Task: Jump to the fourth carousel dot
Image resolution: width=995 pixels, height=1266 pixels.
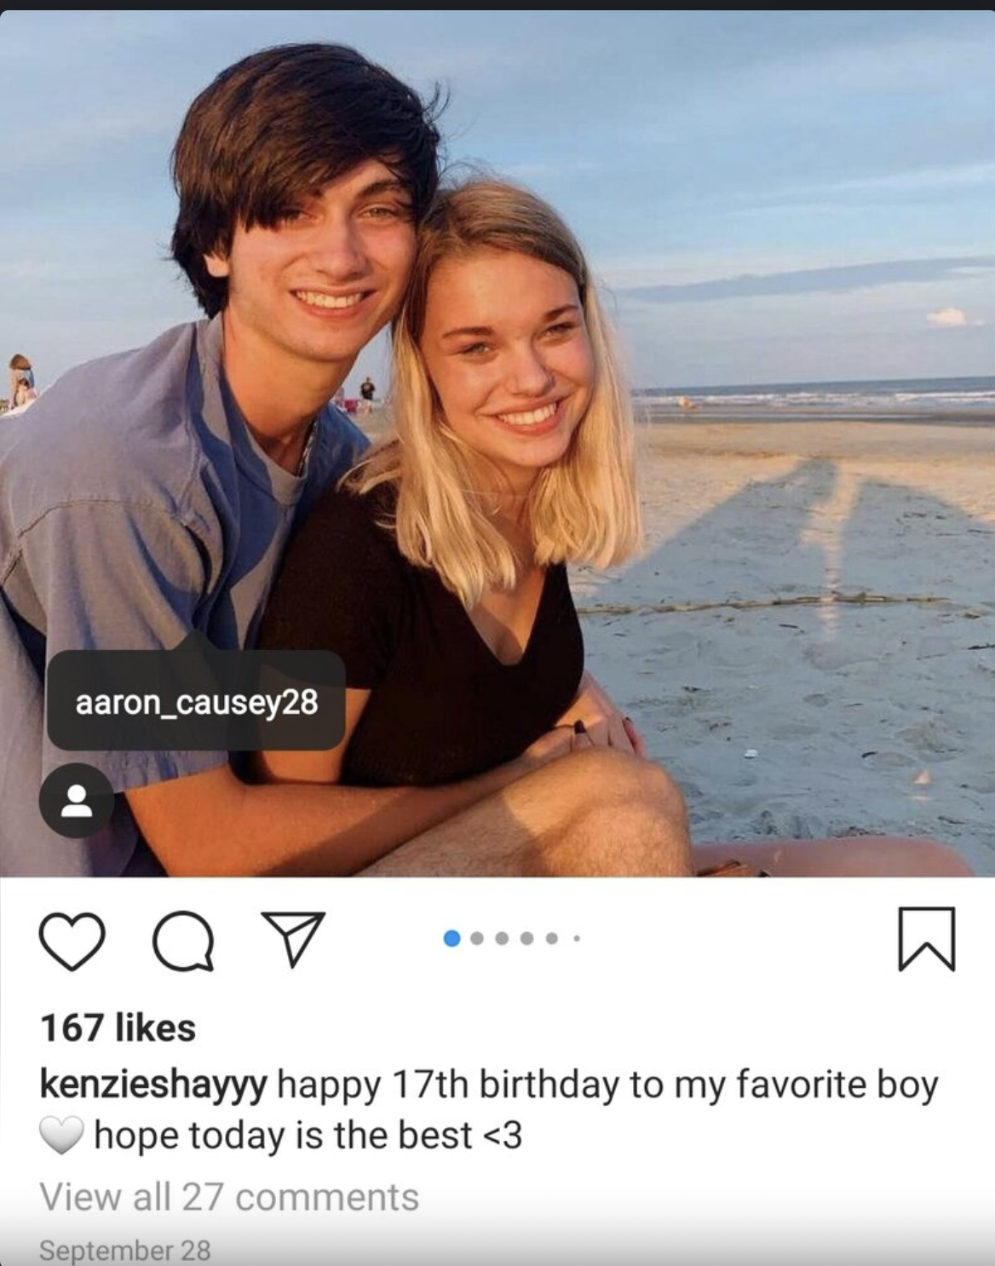Action: click(x=527, y=939)
